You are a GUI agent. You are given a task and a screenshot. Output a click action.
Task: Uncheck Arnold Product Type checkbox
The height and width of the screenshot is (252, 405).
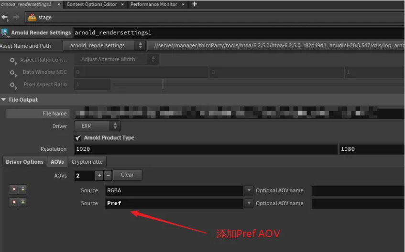(78, 138)
